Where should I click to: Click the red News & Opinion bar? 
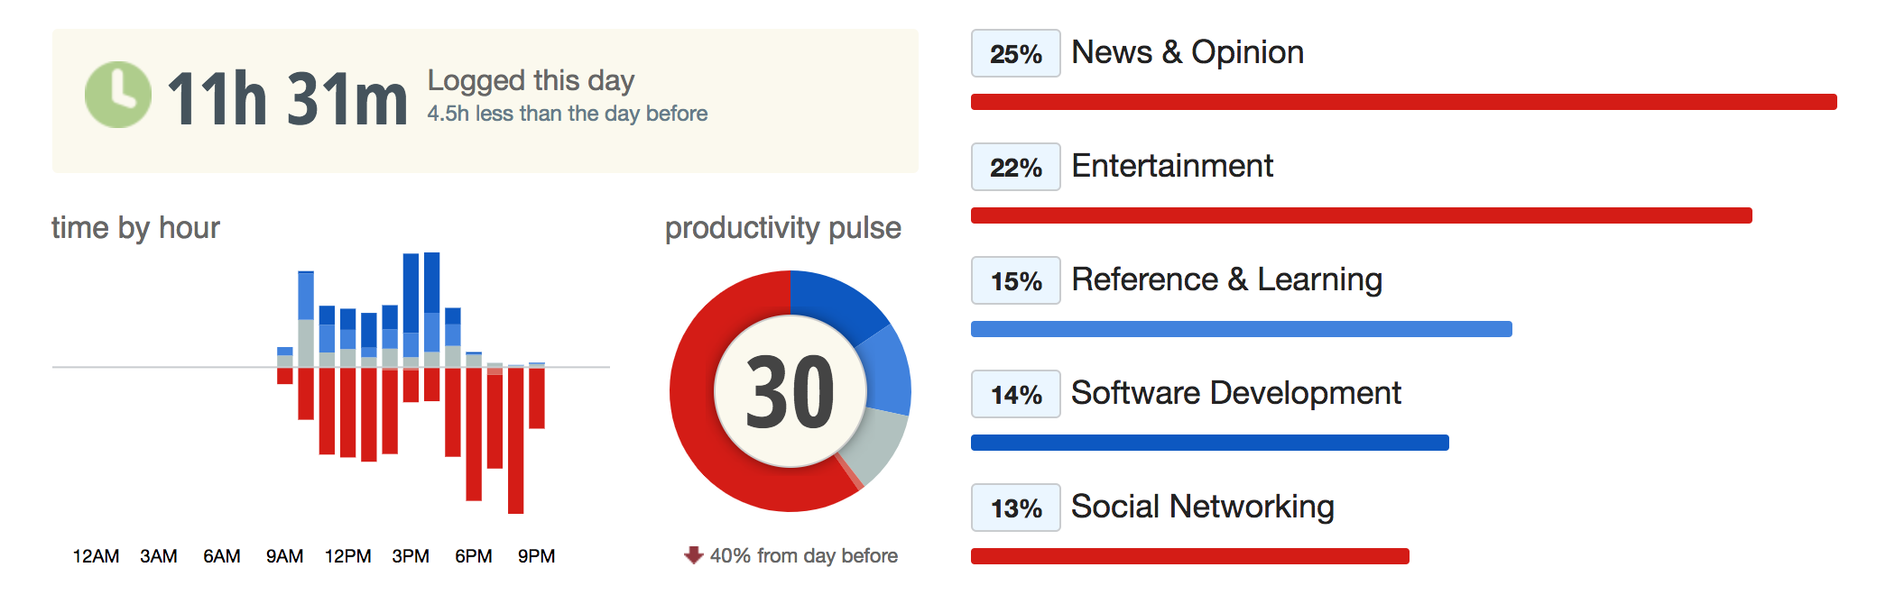(1404, 102)
